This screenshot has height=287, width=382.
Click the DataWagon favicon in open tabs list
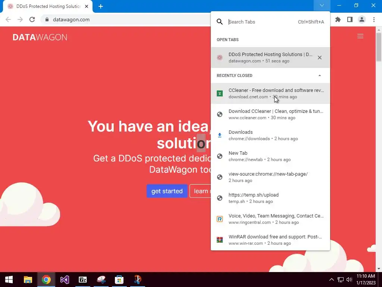(219, 58)
